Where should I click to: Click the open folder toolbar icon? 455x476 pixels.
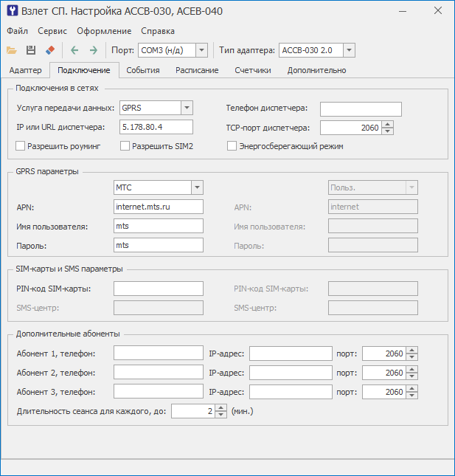point(12,50)
